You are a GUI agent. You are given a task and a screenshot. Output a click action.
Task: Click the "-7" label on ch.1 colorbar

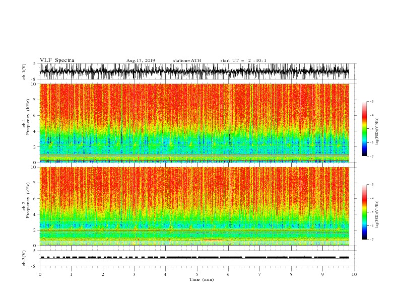coord(371,156)
